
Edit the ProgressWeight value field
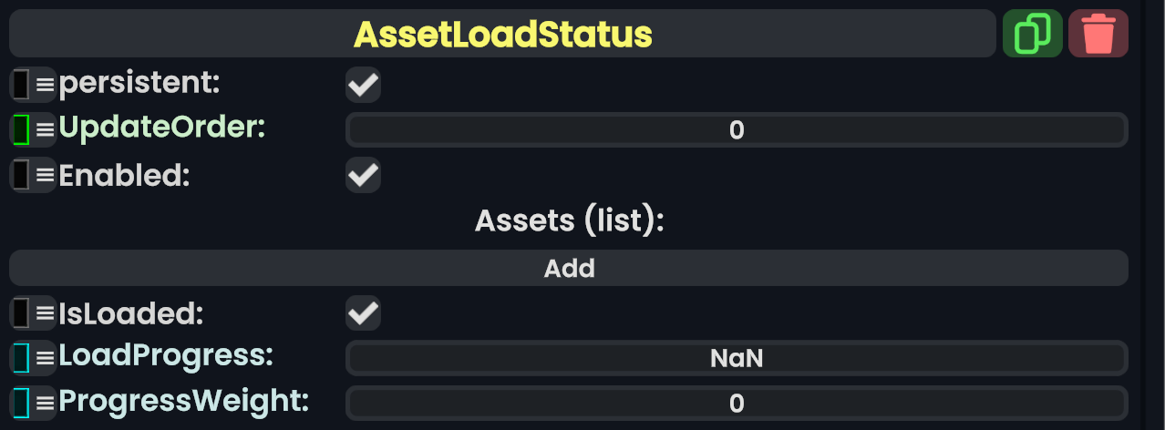[x=737, y=403]
